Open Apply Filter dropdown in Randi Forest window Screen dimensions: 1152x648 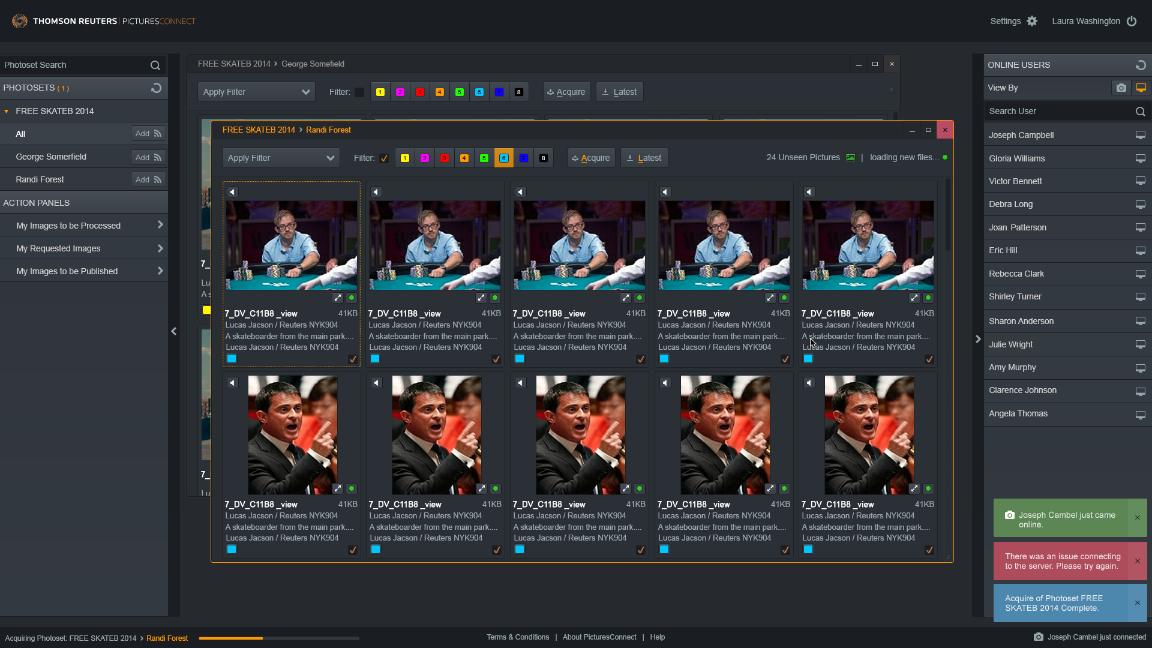tap(281, 158)
